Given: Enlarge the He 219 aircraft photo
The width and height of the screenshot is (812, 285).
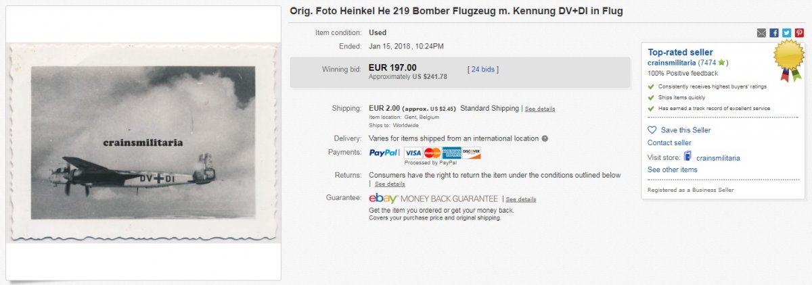Looking at the screenshot, I should [x=143, y=142].
